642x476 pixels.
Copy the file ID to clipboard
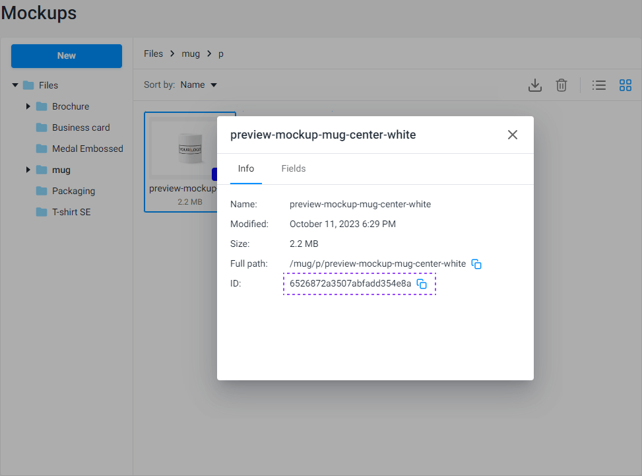[422, 283]
